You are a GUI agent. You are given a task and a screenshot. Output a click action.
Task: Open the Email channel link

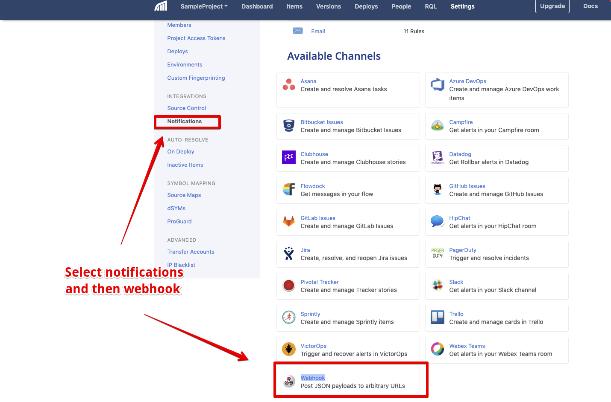point(318,32)
